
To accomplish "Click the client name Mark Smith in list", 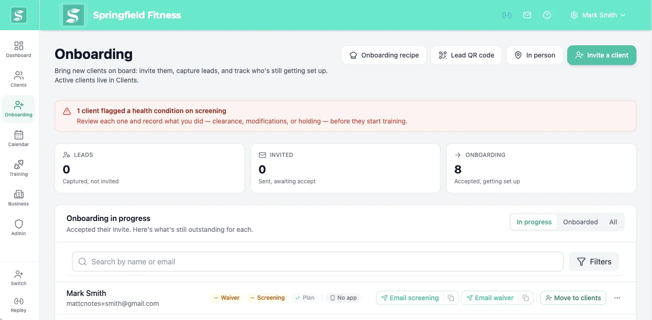I will tap(86, 293).
